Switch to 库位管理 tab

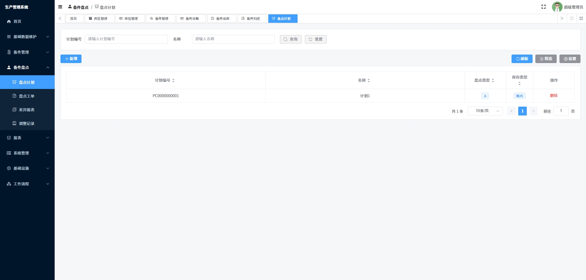pos(130,19)
